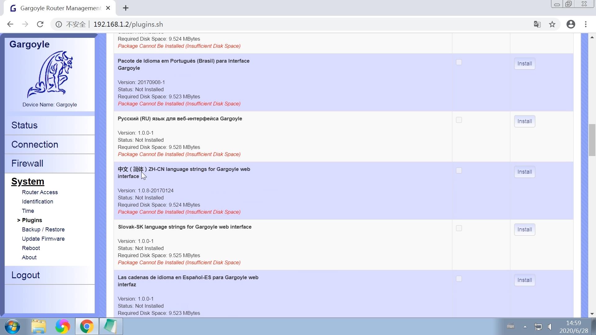Screen dimensions: 596x335
Task: Go to the Update Firmware page
Action: pyautogui.click(x=43, y=239)
